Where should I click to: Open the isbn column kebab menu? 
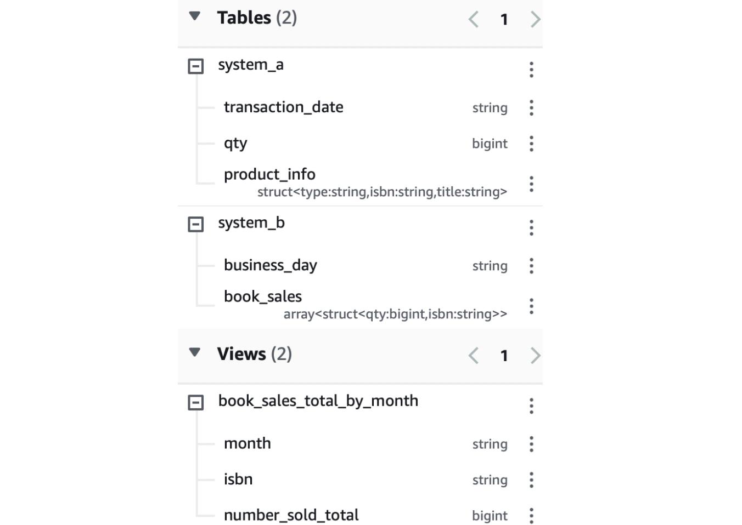point(531,480)
